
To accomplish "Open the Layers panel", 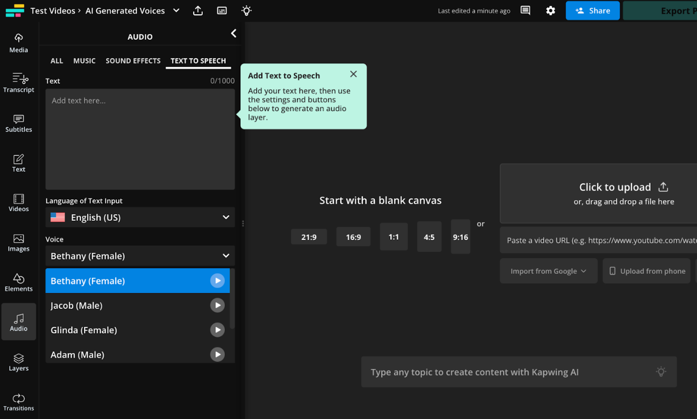I will click(18, 361).
